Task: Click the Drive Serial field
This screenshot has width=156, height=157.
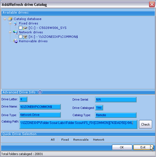Action: pos(116,99)
